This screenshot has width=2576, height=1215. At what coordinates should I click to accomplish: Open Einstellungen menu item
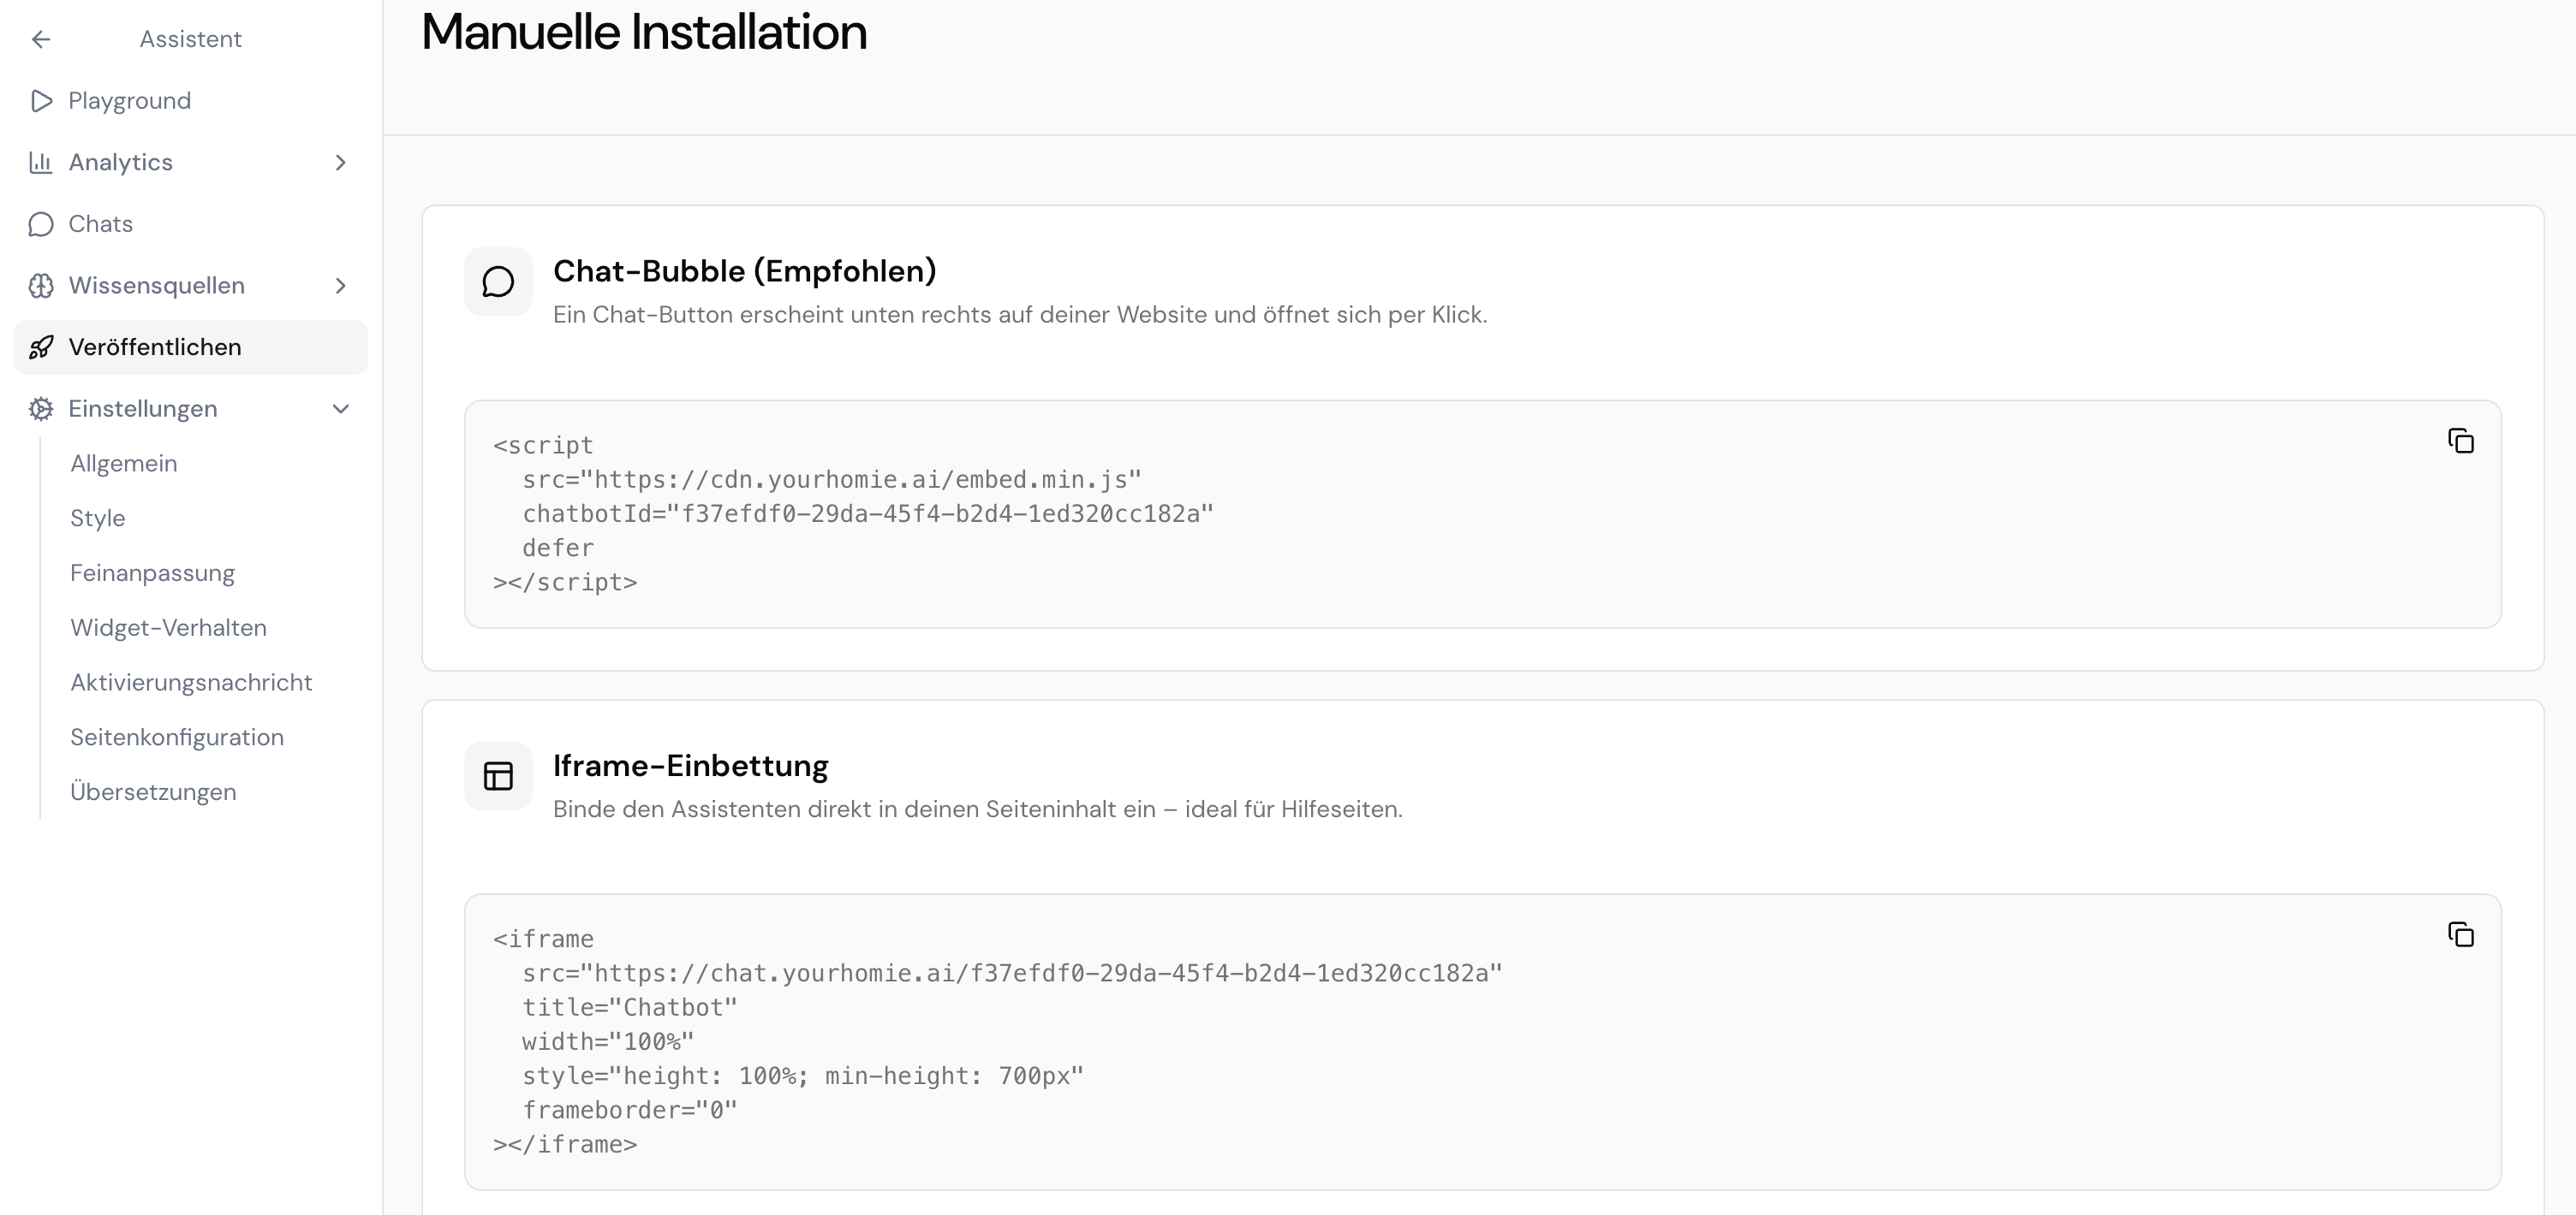[190, 409]
